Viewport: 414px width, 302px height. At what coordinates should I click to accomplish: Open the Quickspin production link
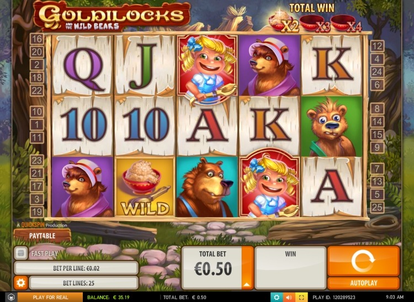click(x=43, y=225)
